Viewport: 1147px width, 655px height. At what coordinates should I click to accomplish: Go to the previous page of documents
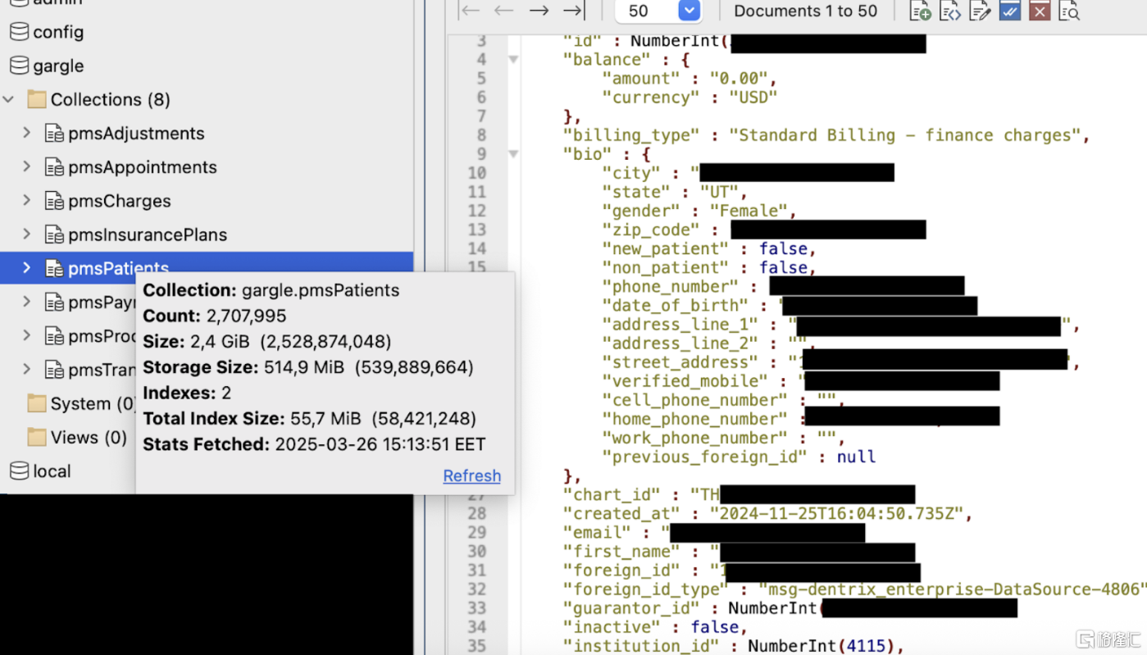pyautogui.click(x=503, y=11)
